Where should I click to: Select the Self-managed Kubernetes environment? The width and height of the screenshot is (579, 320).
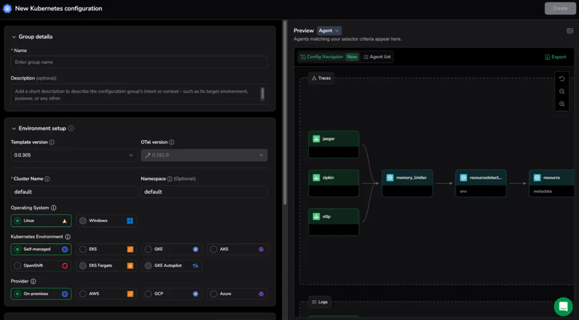click(41, 249)
